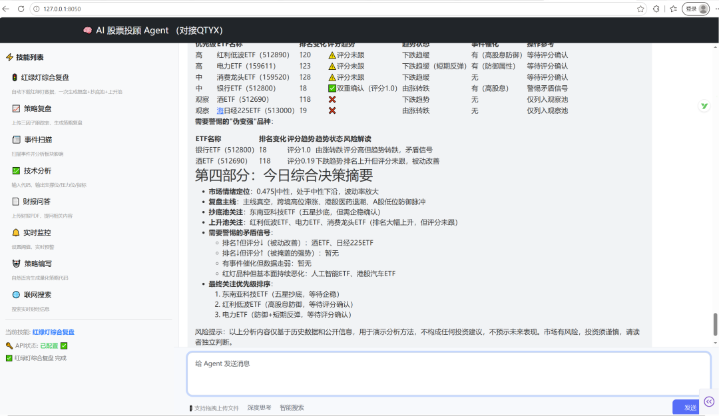Click the blue 红绿灯综合复盘 current-skill link
This screenshot has width=719, height=416.
point(53,332)
